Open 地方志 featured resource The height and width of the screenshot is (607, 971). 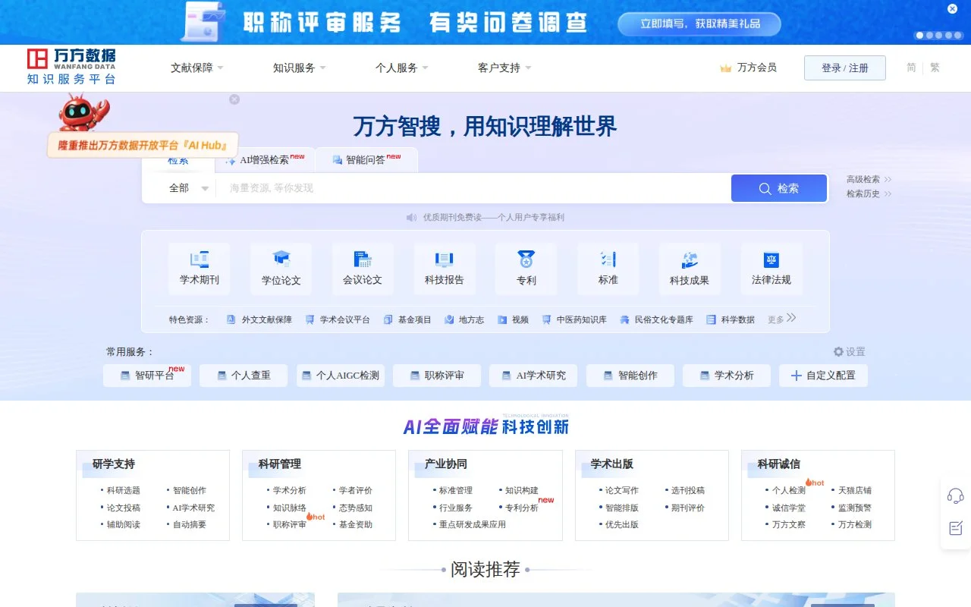click(464, 319)
